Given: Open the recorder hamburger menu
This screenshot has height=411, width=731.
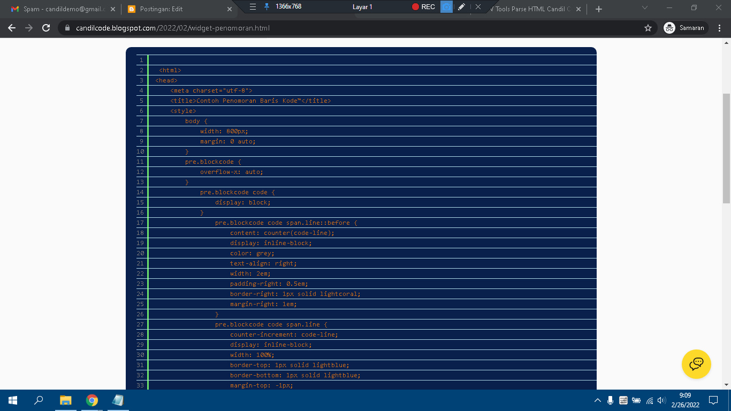Looking at the screenshot, I should click(x=253, y=7).
